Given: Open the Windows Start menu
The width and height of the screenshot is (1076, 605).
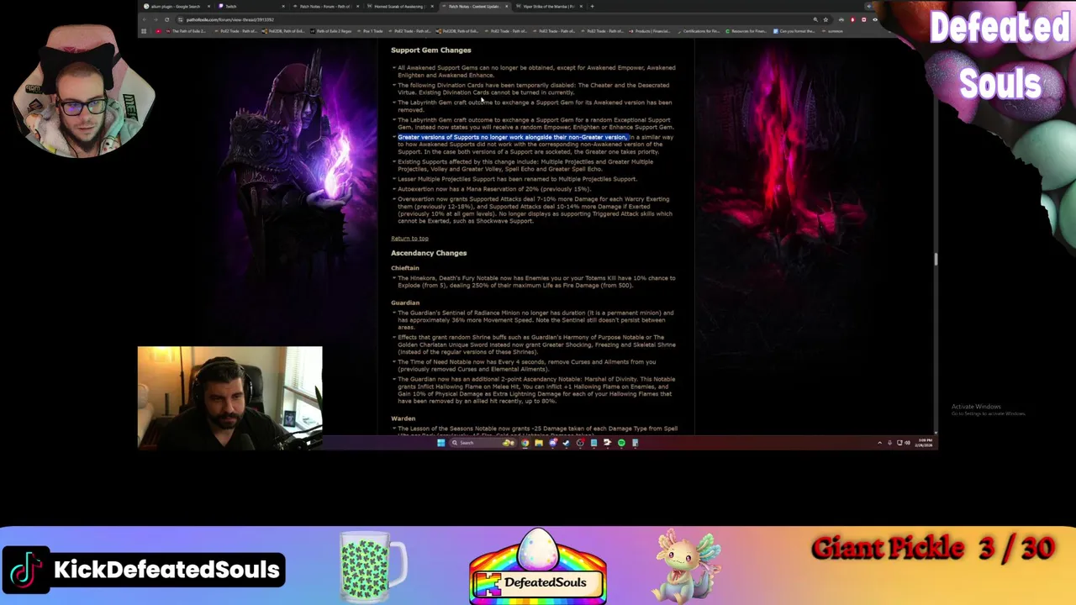Looking at the screenshot, I should (440, 443).
